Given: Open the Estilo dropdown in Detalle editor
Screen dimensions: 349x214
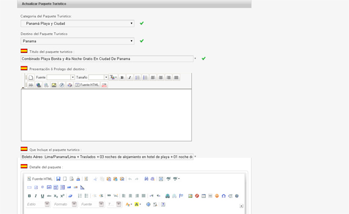Looking at the screenshot, I should 47,204.
